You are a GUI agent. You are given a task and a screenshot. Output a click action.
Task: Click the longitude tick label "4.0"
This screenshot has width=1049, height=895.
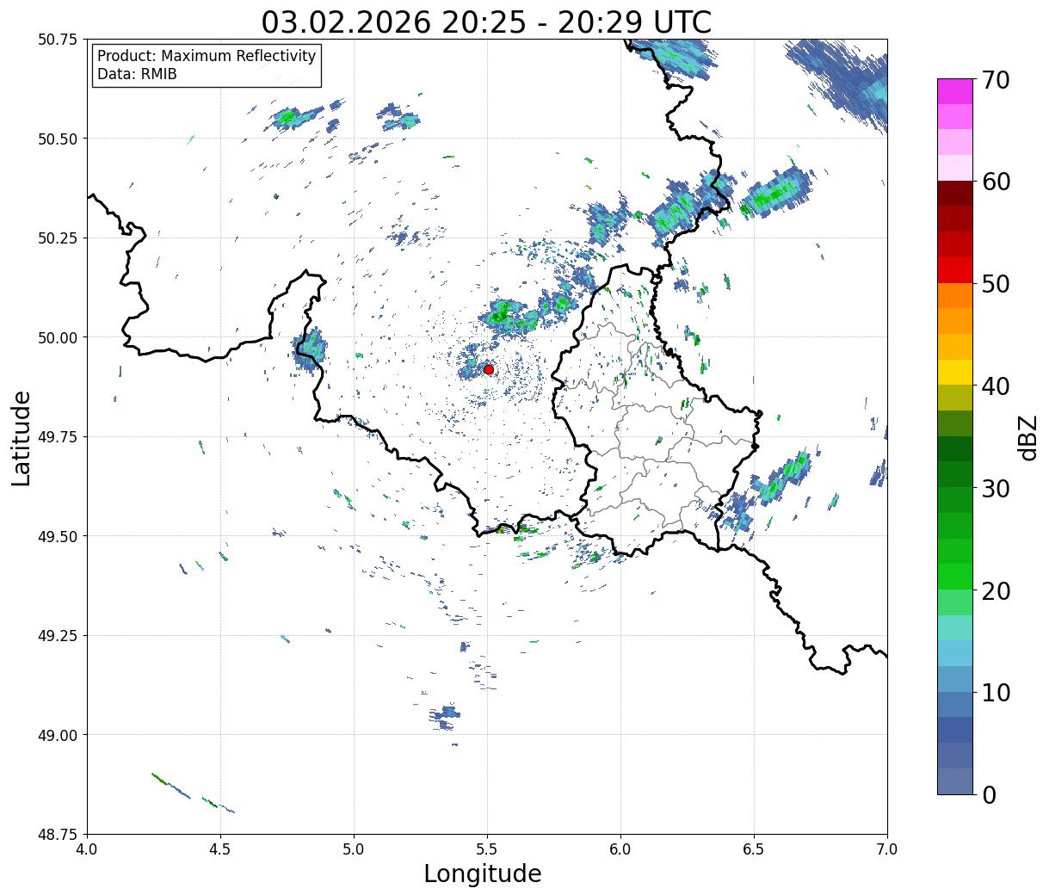(87, 849)
